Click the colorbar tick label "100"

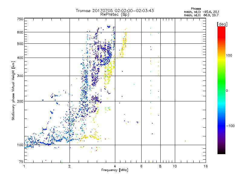click(x=229, y=56)
